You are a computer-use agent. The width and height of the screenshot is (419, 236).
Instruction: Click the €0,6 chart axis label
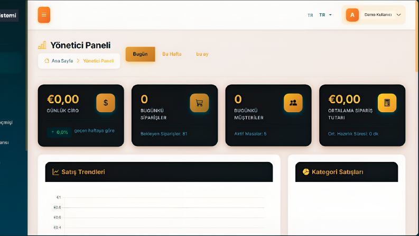[57, 217]
